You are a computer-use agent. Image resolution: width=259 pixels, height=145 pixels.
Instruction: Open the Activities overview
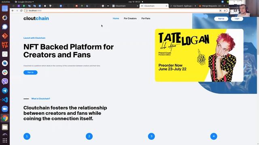[6, 2]
